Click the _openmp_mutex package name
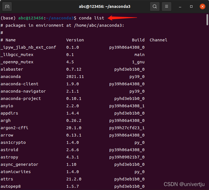 17,62
